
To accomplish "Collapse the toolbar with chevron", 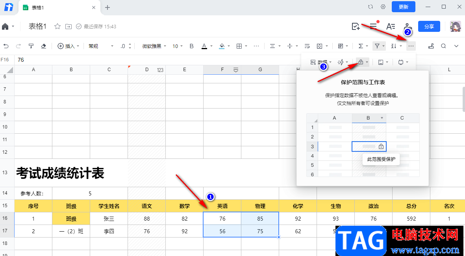I will pyautogui.click(x=456, y=46).
